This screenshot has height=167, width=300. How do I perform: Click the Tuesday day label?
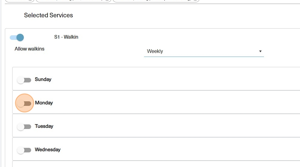pos(44,126)
